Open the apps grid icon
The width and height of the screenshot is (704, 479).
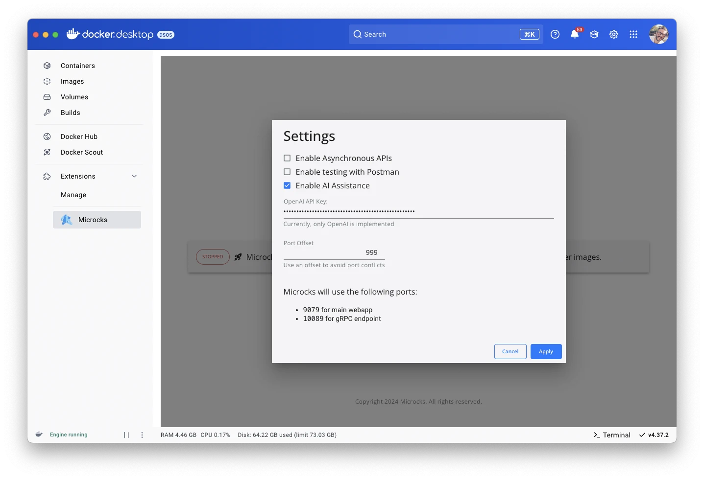coord(633,34)
